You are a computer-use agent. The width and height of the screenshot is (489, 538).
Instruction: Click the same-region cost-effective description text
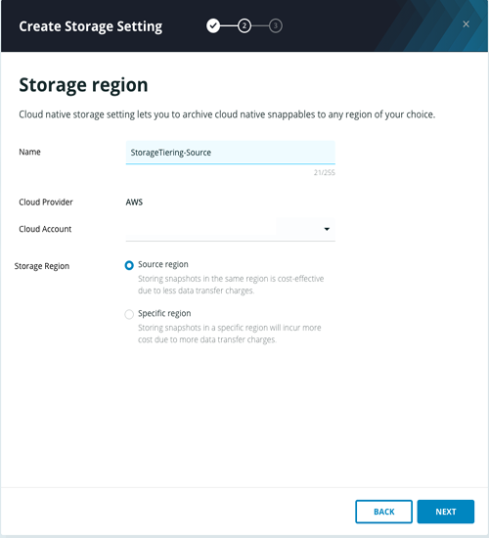(231, 285)
